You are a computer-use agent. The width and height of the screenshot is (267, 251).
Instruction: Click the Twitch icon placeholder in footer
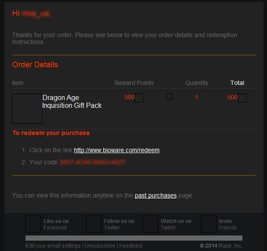150,224
